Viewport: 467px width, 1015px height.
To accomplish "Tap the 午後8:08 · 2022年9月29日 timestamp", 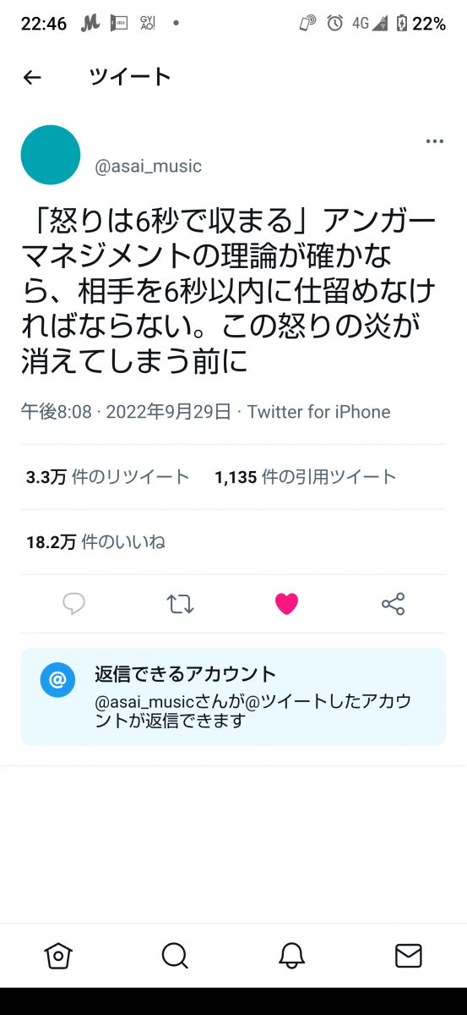I will click(126, 412).
